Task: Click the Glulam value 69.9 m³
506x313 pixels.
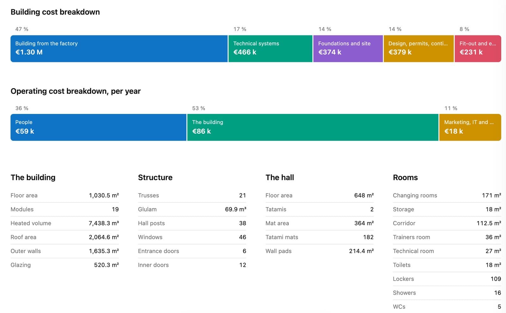Action: 236,209
